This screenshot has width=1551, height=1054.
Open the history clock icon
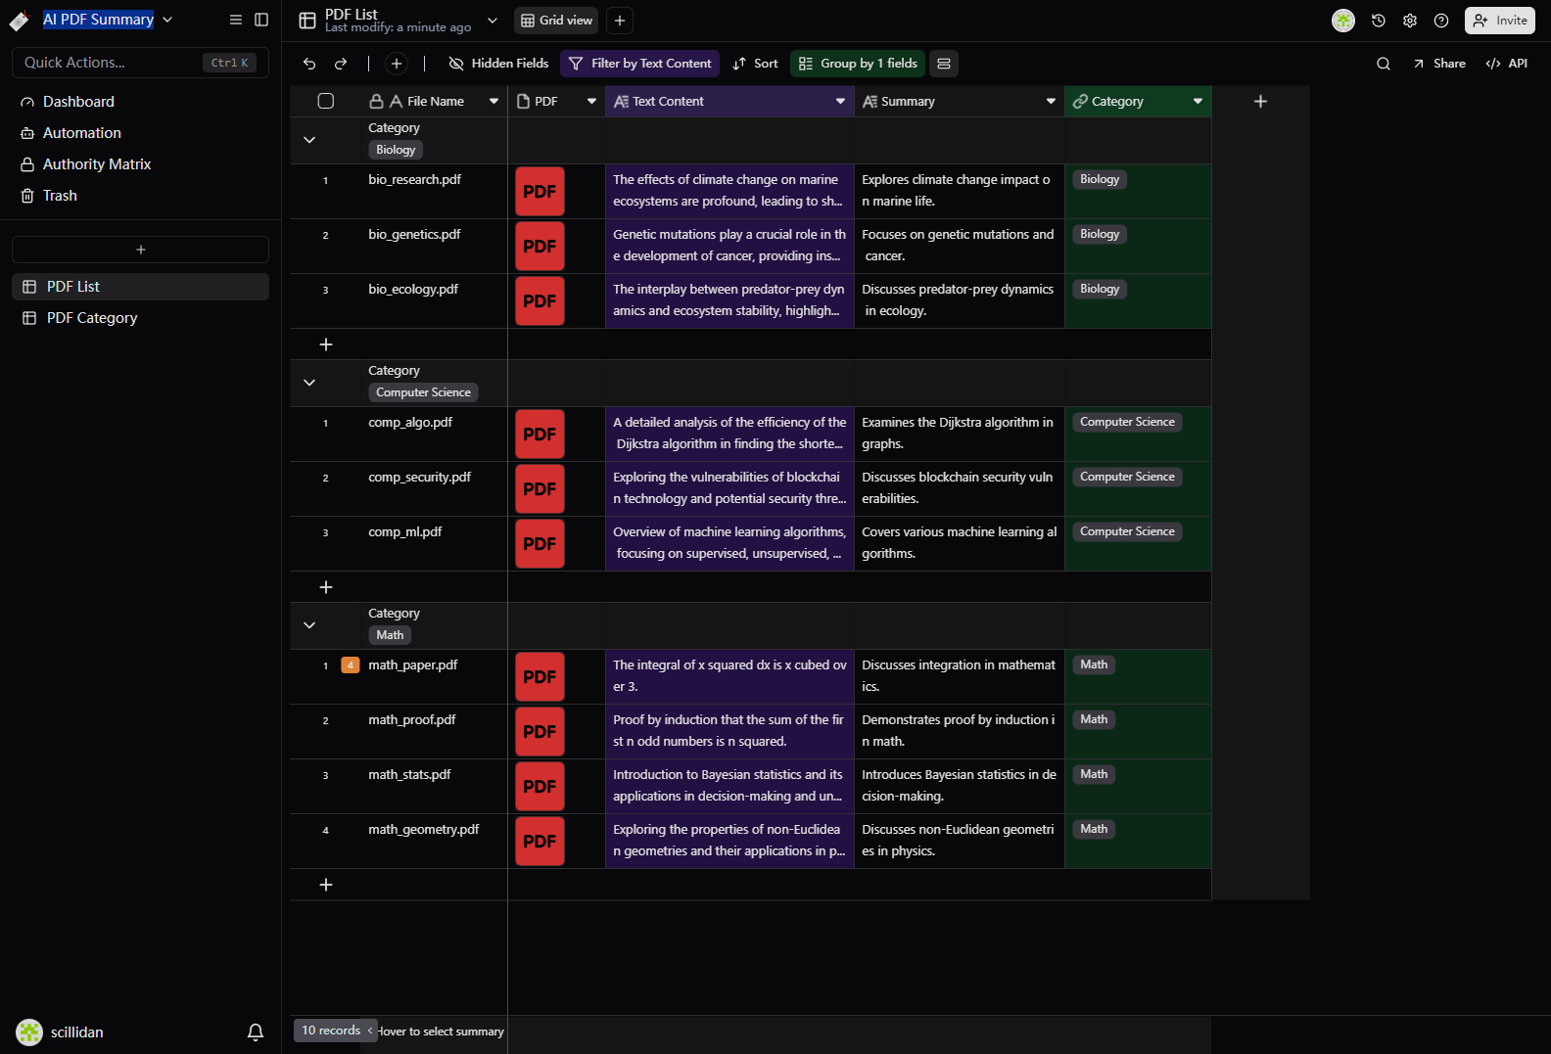1379,21
